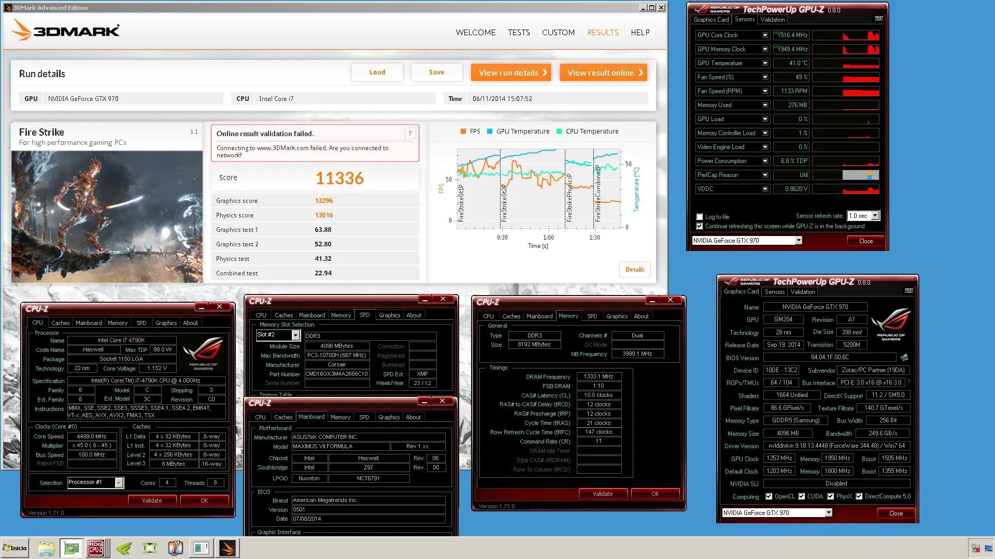Image resolution: width=995 pixels, height=559 pixels.
Task: Click the Fan Speed (RPM) sensor graph
Action: (846, 91)
